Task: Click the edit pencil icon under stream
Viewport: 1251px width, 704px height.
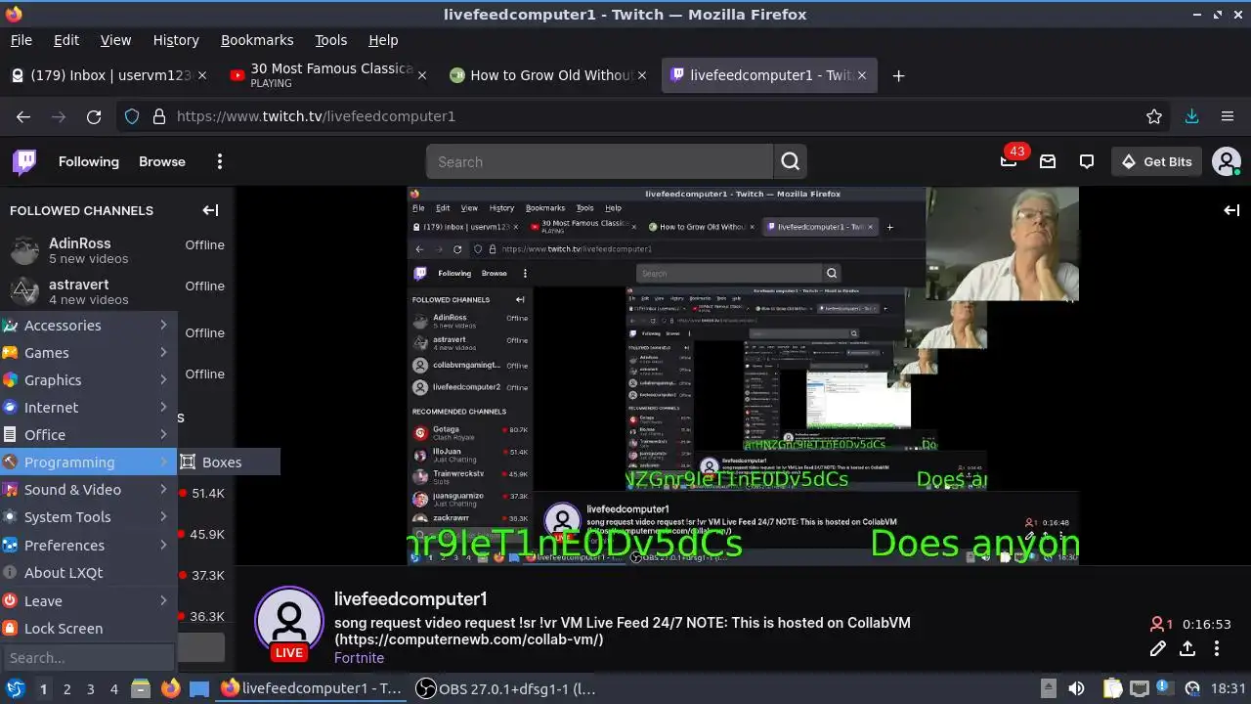Action: pyautogui.click(x=1158, y=648)
